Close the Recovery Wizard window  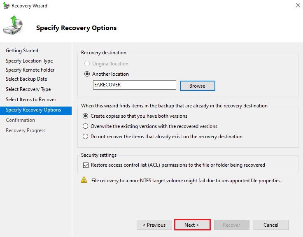coord(298,6)
